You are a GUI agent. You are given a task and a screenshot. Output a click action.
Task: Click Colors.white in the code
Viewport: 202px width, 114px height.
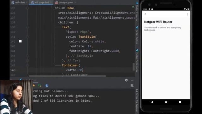pyautogui.click(x=93, y=41)
